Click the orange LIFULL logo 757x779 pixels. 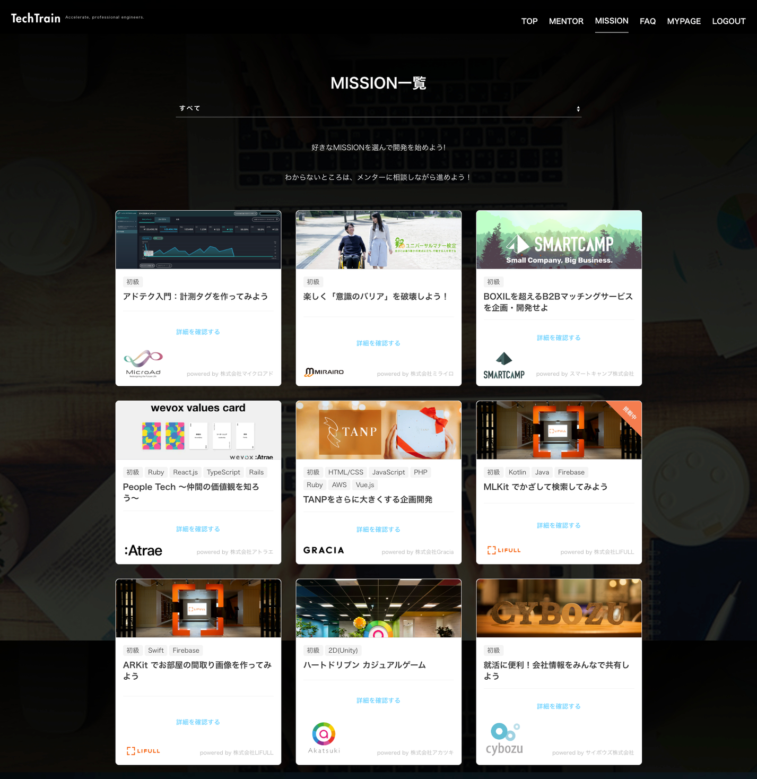[x=503, y=550]
